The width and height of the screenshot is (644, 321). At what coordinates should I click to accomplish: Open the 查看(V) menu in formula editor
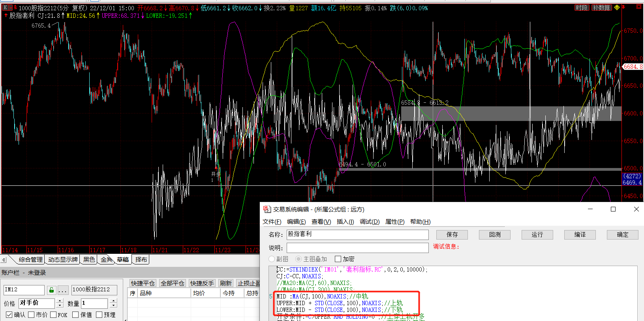click(x=321, y=222)
